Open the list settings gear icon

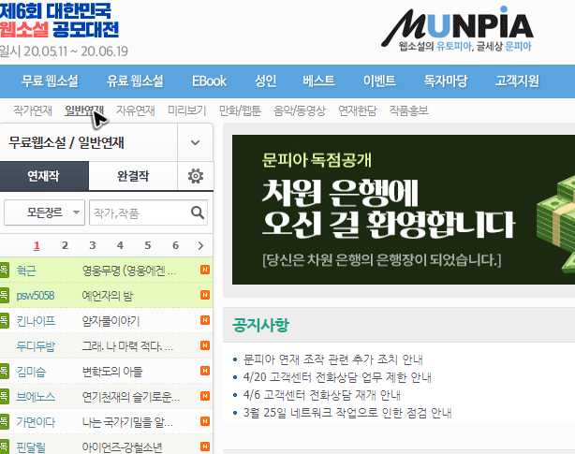(x=196, y=176)
